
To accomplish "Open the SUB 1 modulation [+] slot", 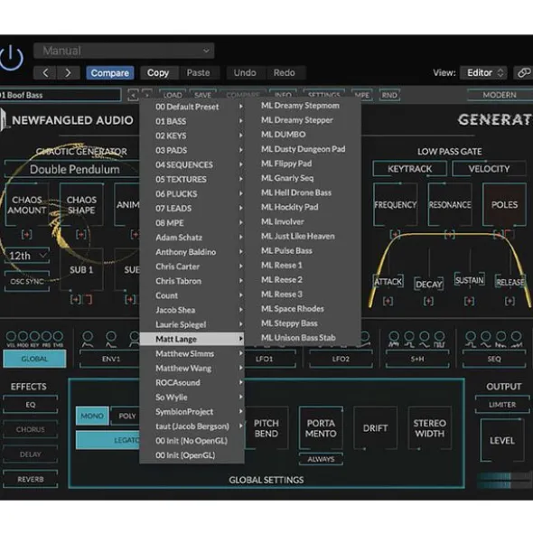I will 75,300.
